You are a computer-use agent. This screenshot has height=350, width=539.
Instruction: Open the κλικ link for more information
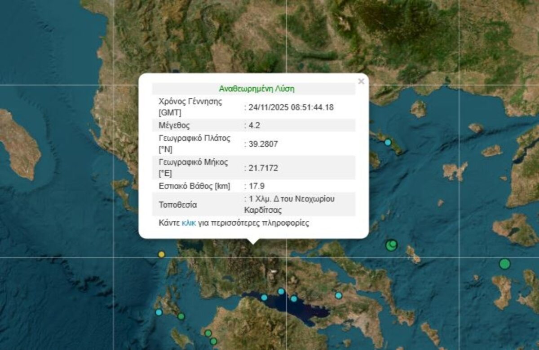[188, 223]
